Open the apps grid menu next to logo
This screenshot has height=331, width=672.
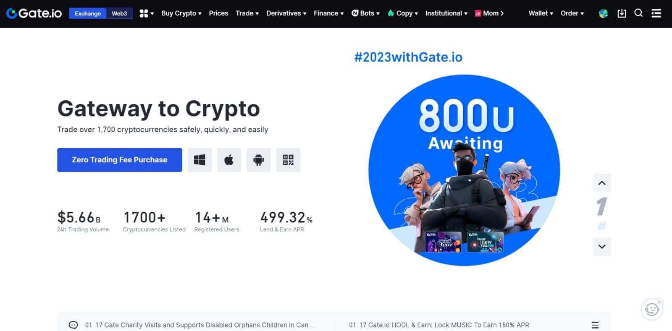(x=145, y=13)
